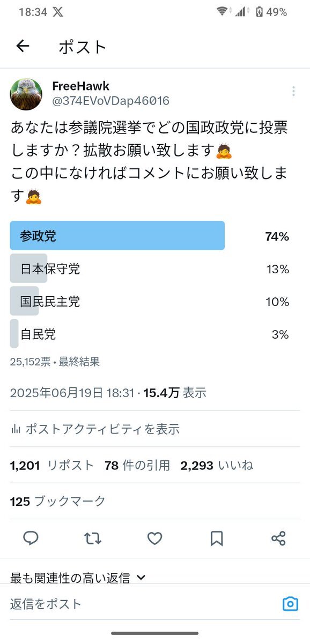The height and width of the screenshot is (643, 310).
Task: Like the post with heart icon
Action: tap(155, 539)
